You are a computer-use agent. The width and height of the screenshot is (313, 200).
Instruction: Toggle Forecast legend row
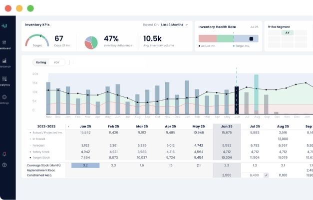click(x=37, y=145)
